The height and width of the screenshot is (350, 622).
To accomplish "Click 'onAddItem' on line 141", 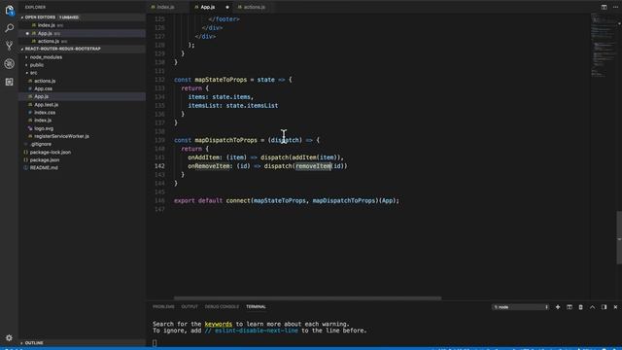I will [204, 157].
